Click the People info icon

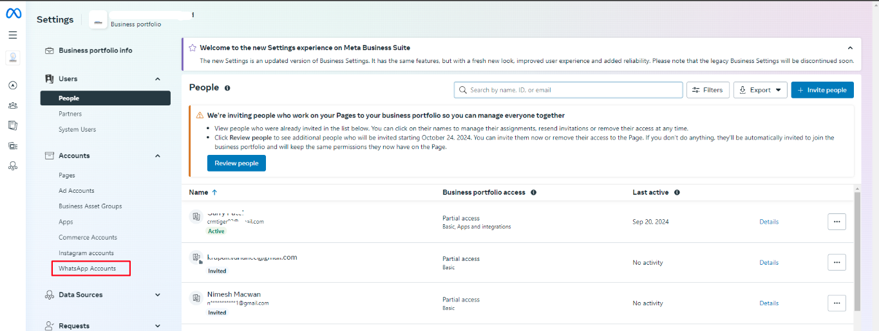[227, 88]
